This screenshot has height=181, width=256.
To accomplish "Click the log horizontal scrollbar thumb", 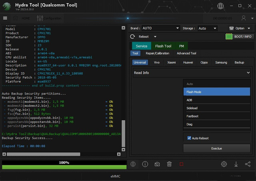I will [x=44, y=154].
